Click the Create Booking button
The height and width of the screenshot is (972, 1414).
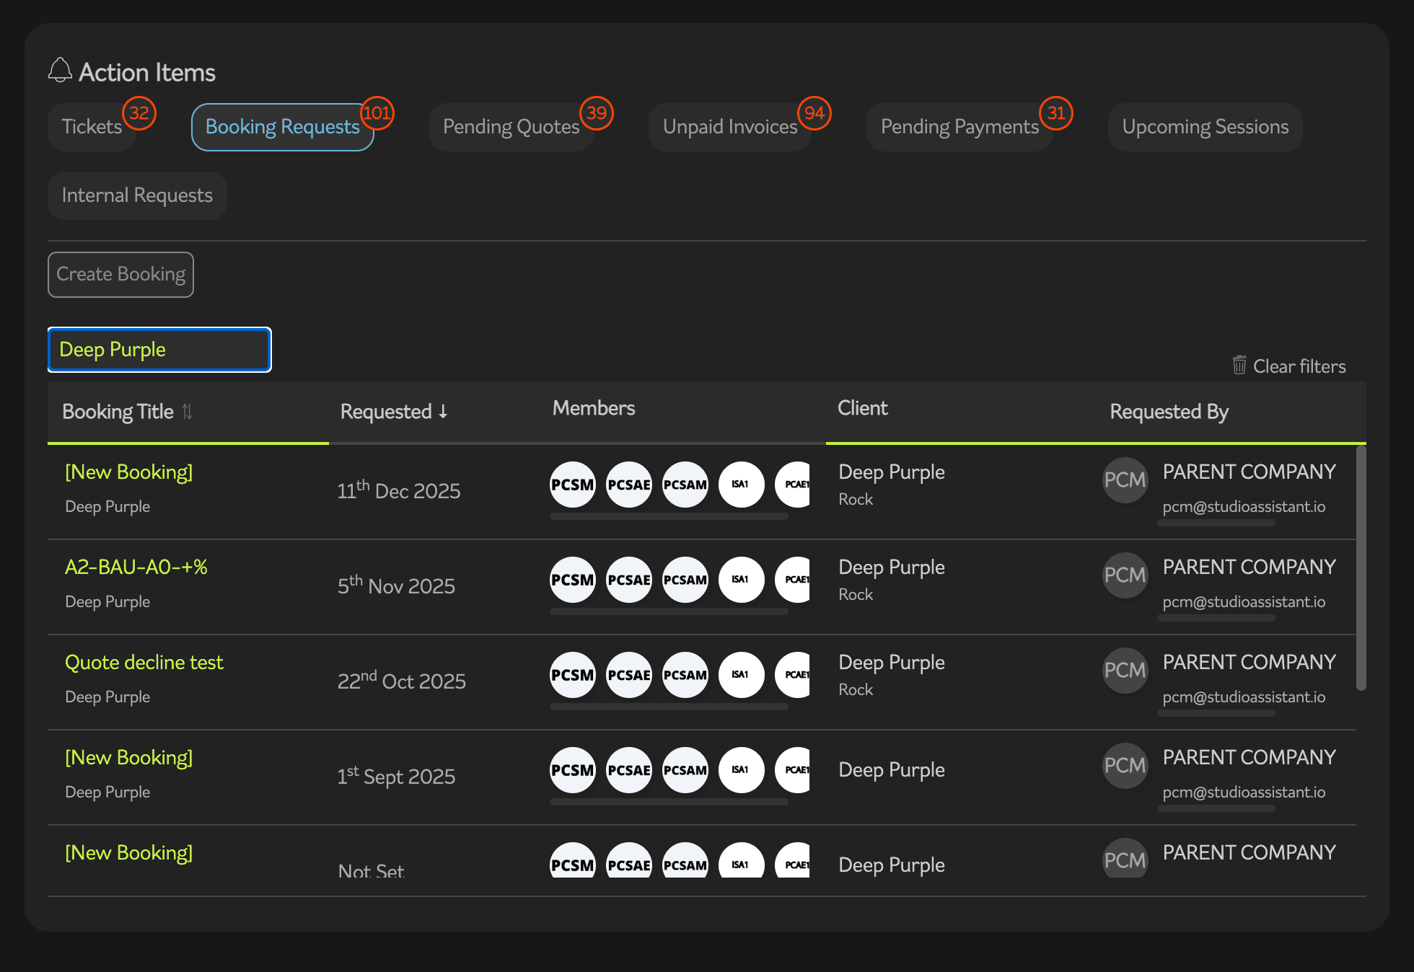coord(120,275)
